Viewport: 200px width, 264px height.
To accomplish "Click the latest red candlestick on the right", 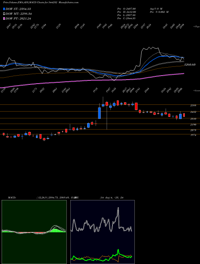I will coord(184,115).
